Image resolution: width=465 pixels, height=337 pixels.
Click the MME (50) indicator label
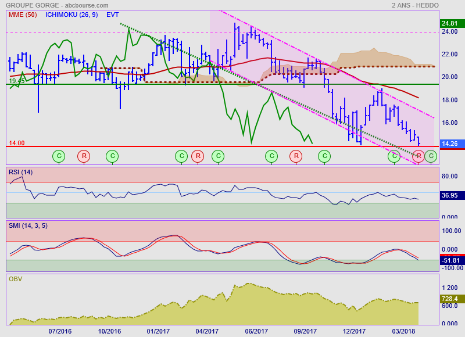coord(23,15)
